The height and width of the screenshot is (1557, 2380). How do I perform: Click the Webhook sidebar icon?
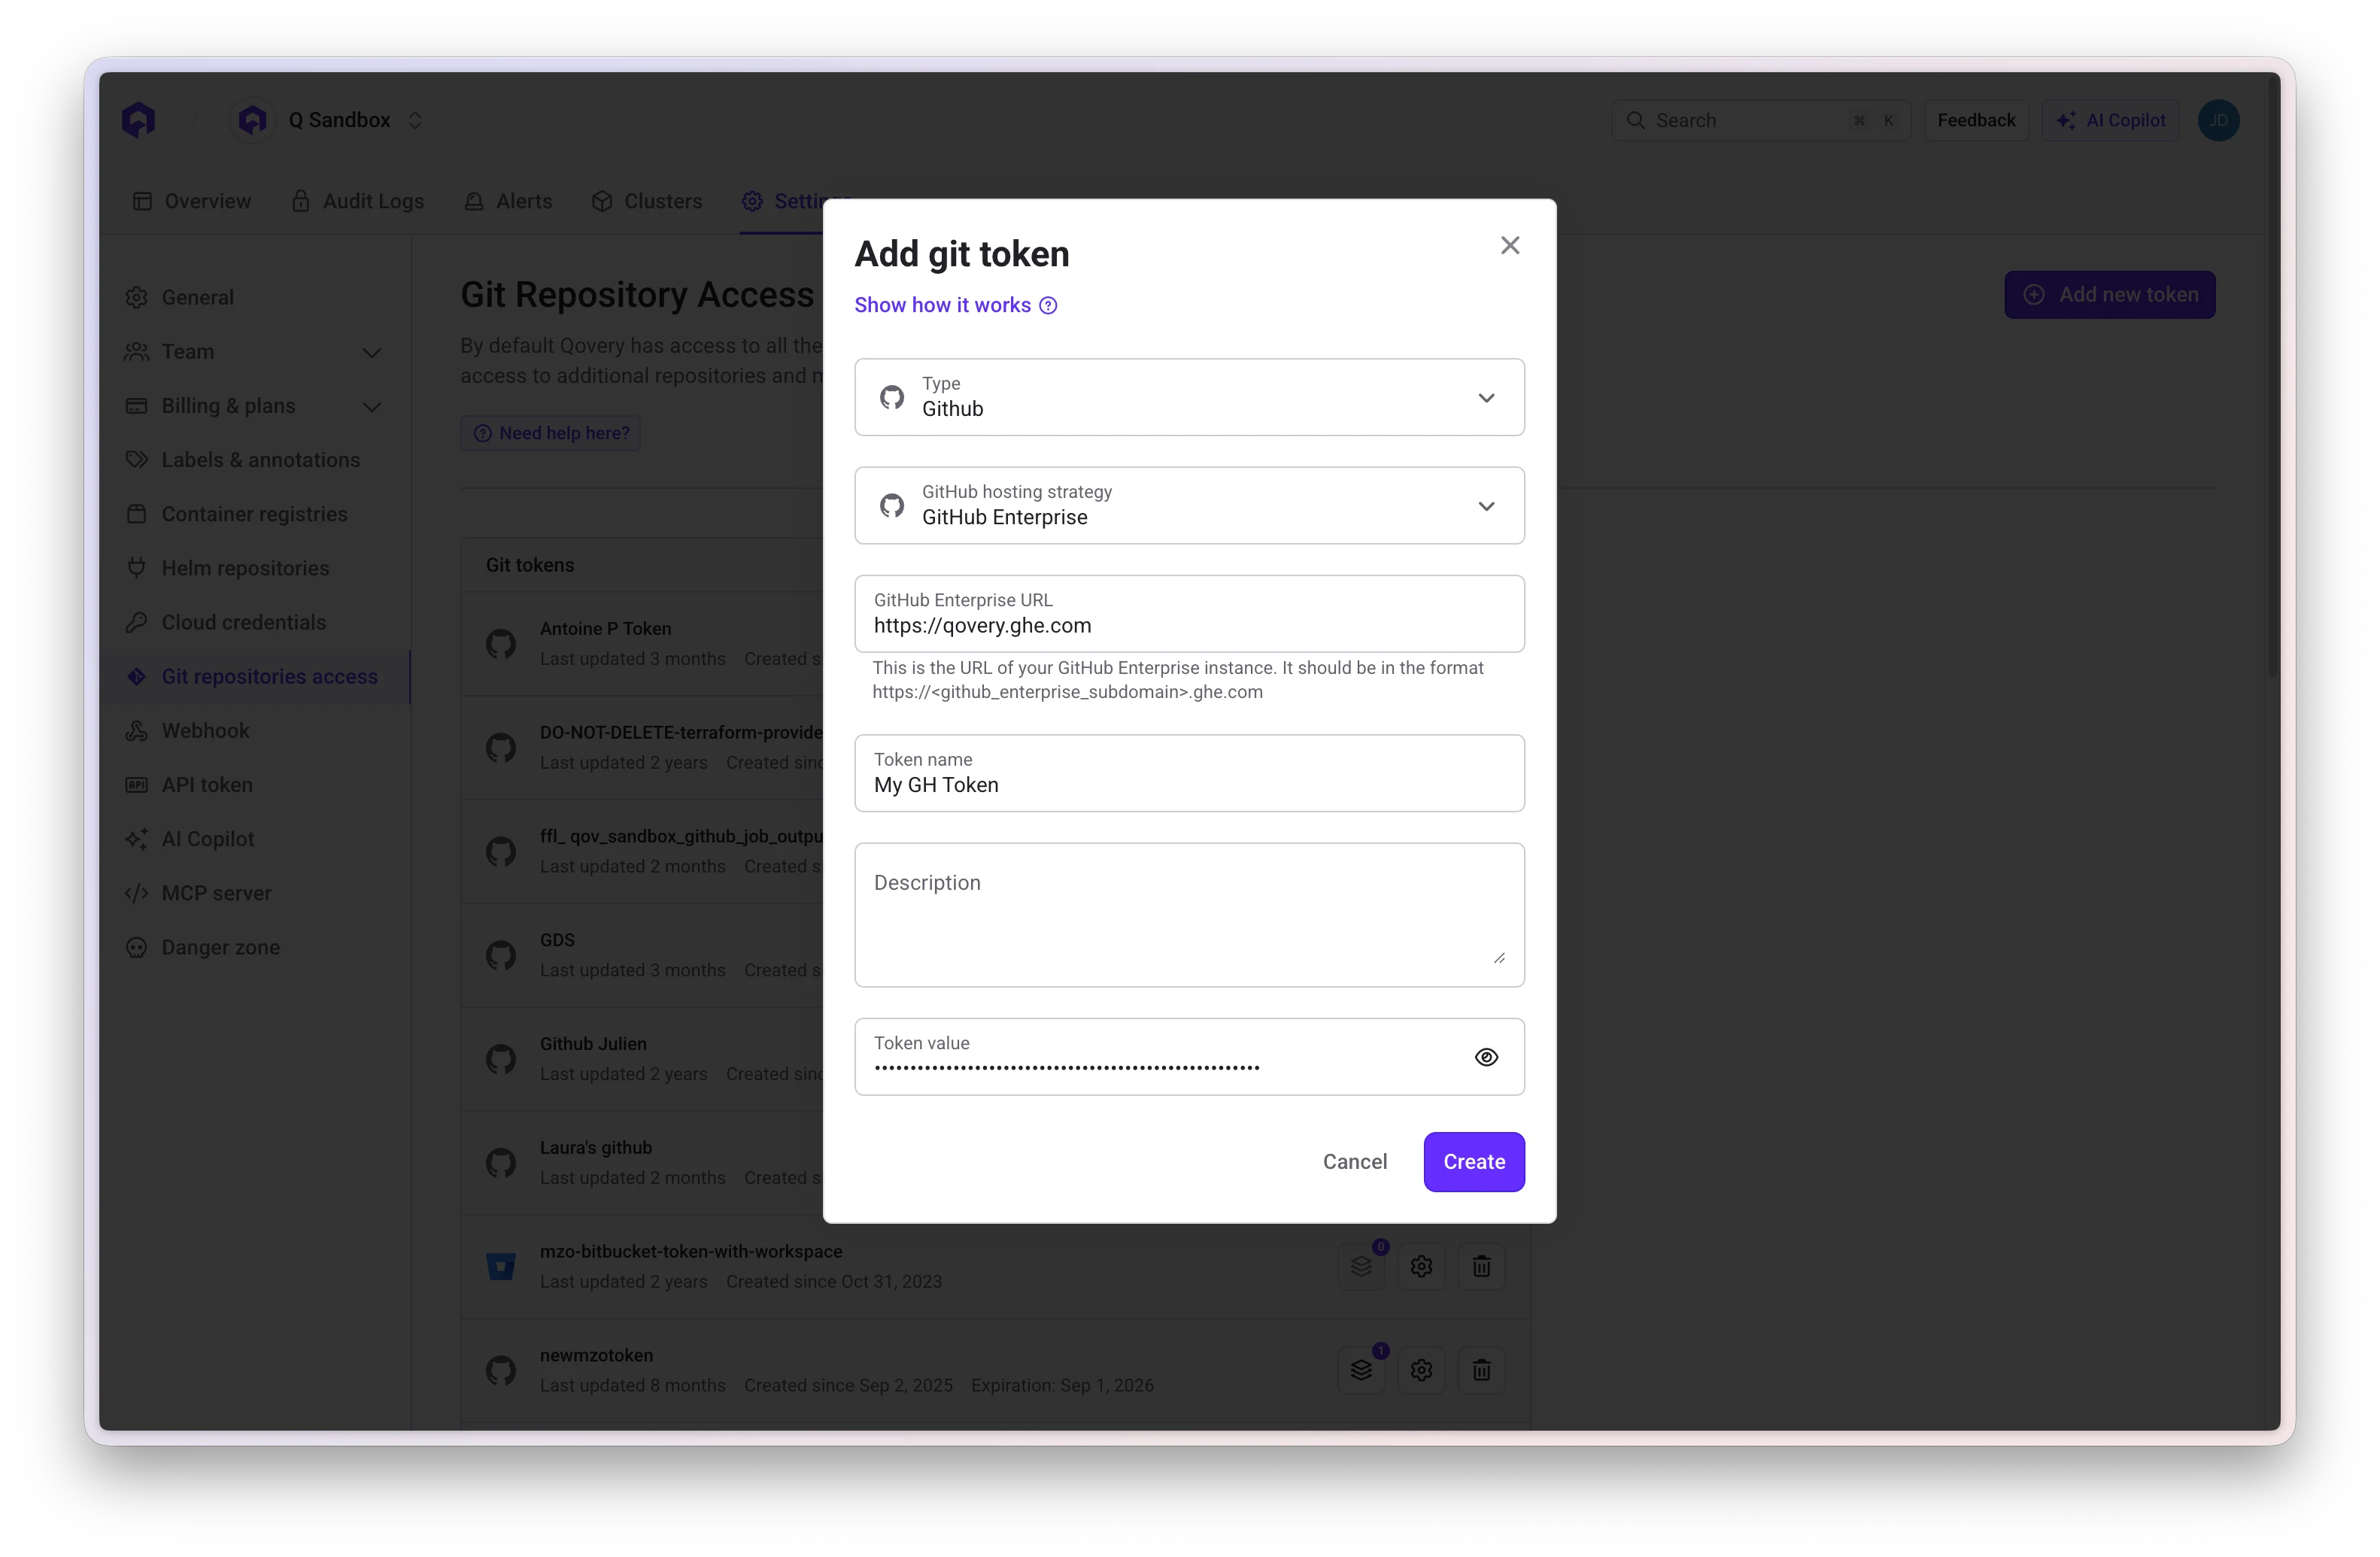137,730
